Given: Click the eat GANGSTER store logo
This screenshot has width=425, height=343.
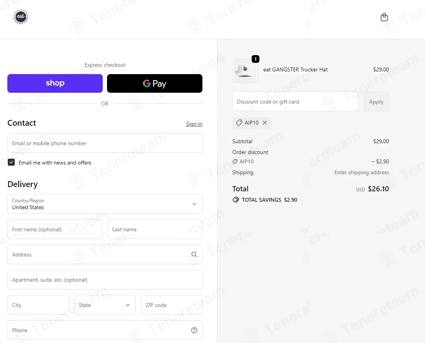Looking at the screenshot, I should point(21,17).
